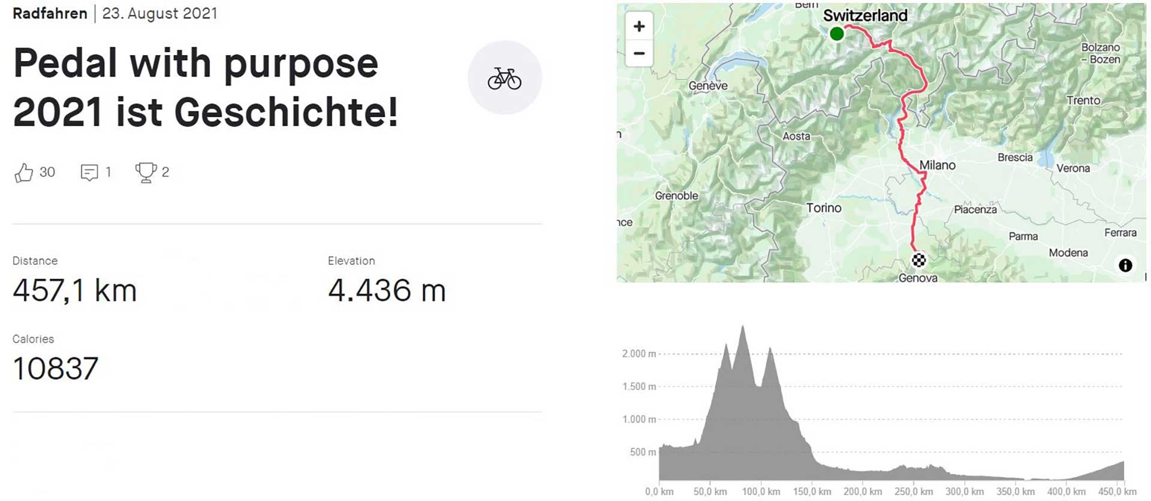Screen dimensions: 1151x501
Task: Click the trophy achievements icon
Action: pos(146,173)
